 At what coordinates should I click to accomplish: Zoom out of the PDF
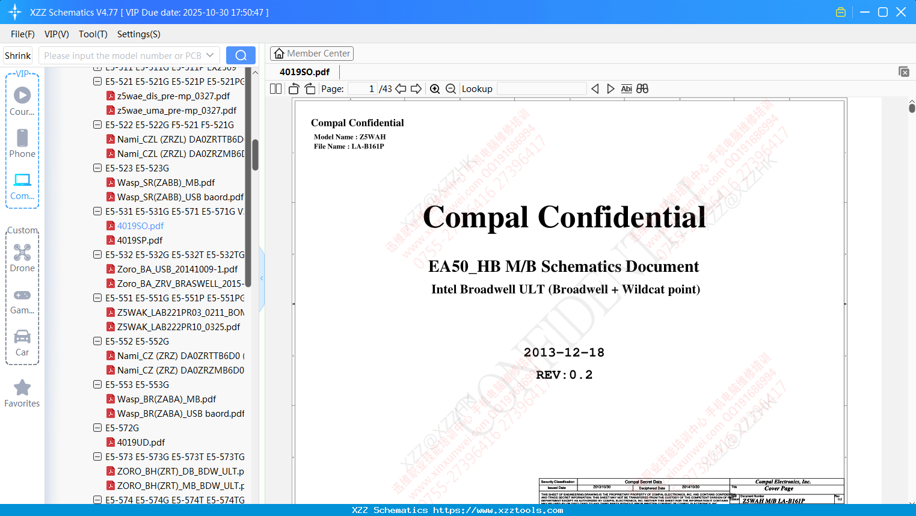pos(450,89)
